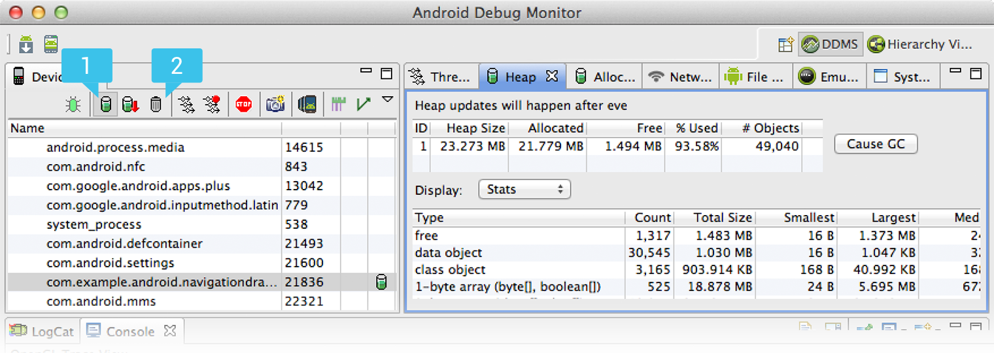Click the Dump View Hierarchy phone icon

pos(307,105)
